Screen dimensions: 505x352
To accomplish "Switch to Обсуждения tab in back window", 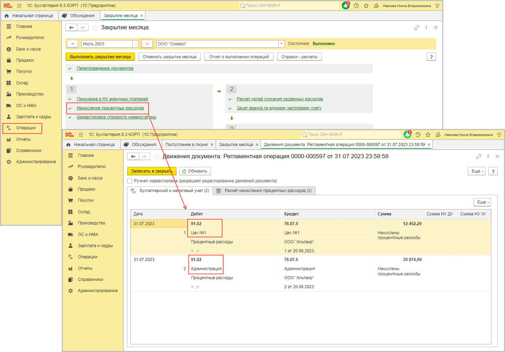I will [x=79, y=16].
